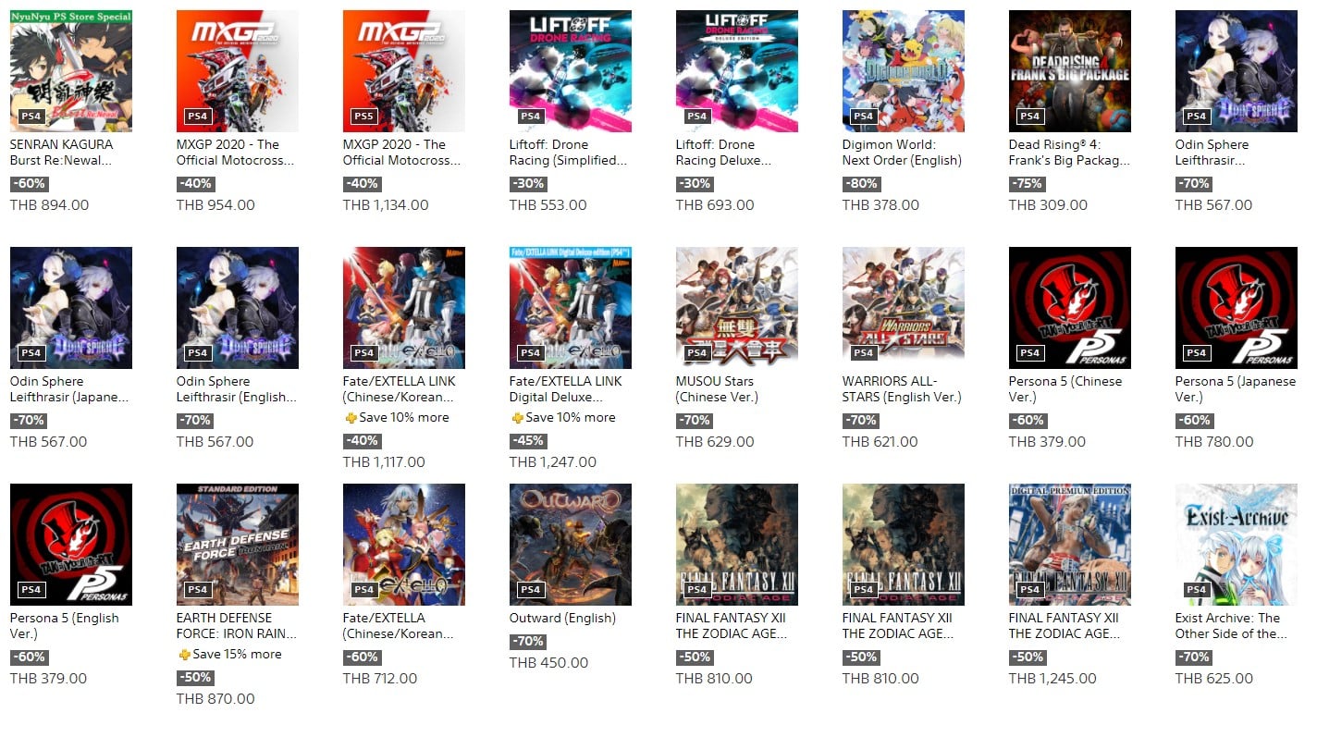
Task: Click the PS Plus icon beside Save 15% more
Action: [x=184, y=655]
